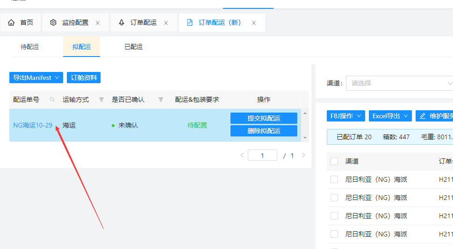This screenshot has width=453, height=249.
Task: Open the FBJ操作 dropdown menu
Action: pos(346,116)
